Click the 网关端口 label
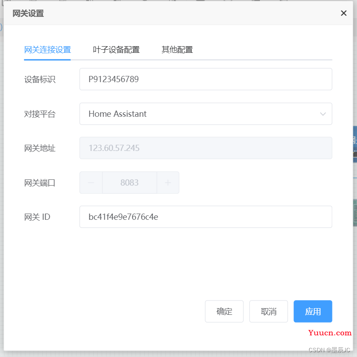The image size is (357, 357). tap(40, 183)
